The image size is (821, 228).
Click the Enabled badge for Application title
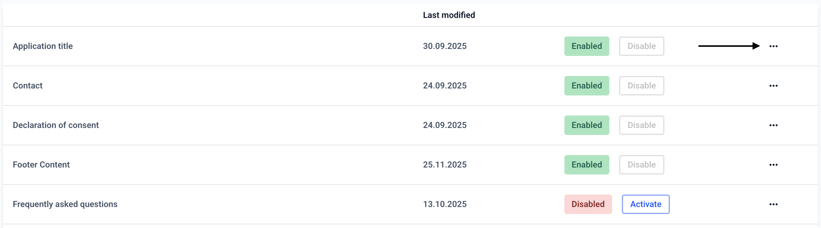click(587, 46)
